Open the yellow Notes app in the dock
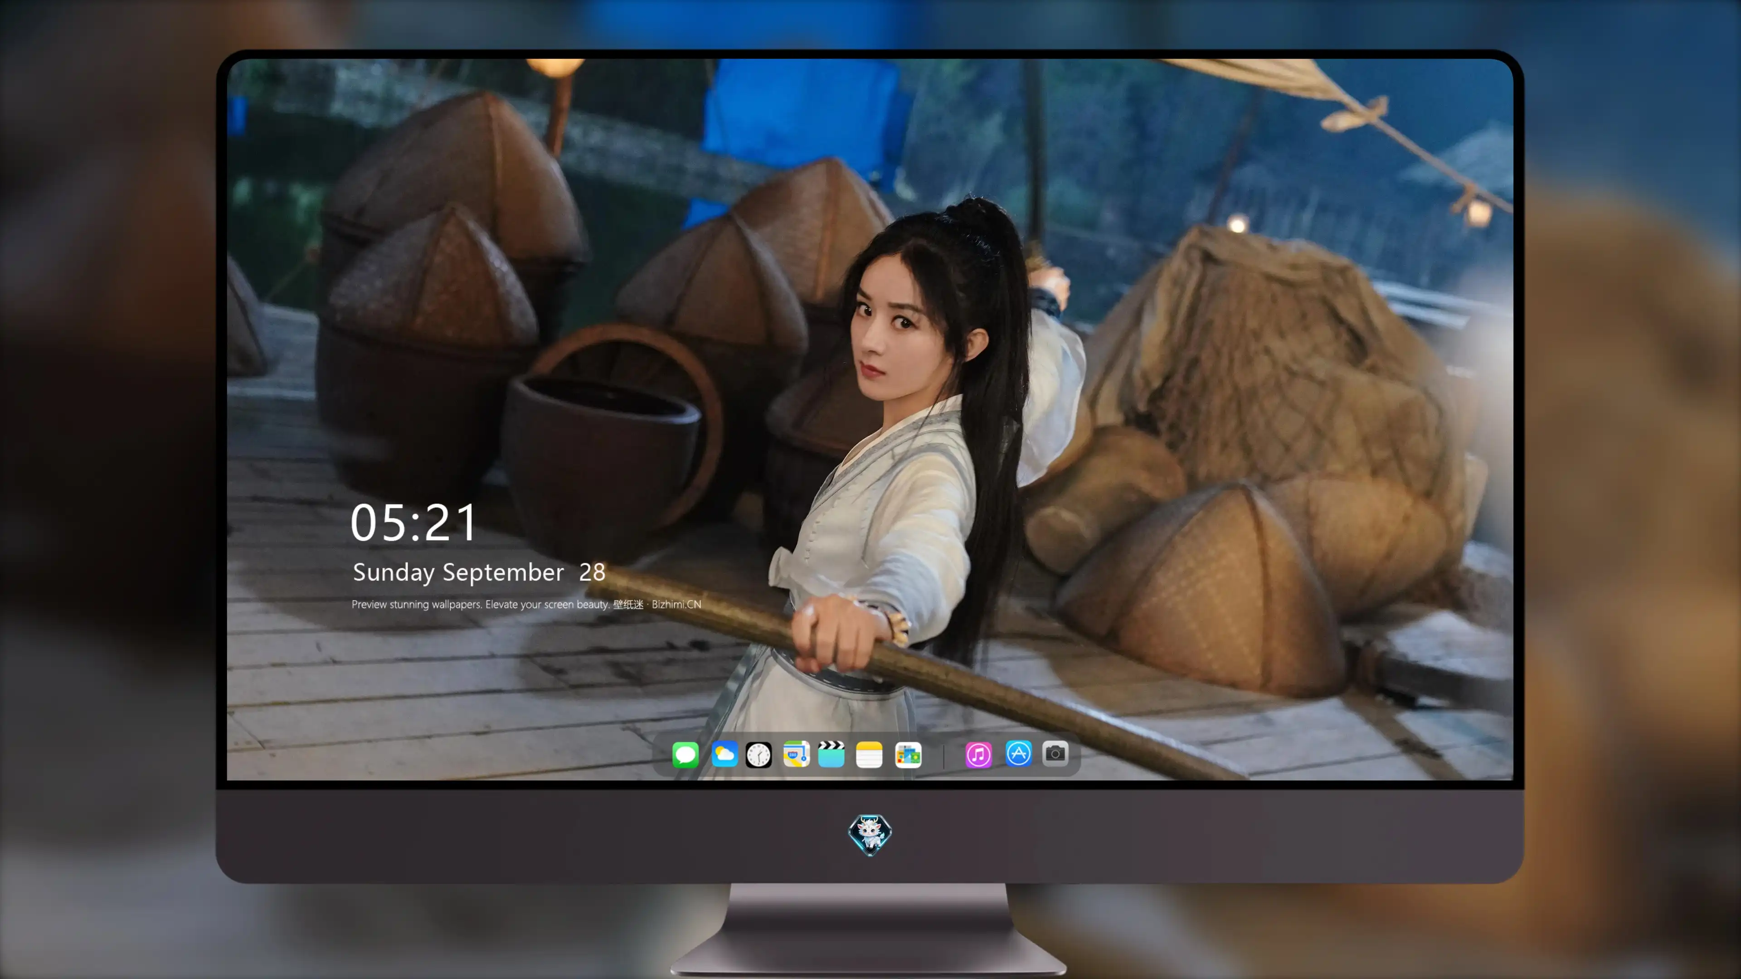This screenshot has height=979, width=1741. tap(869, 754)
